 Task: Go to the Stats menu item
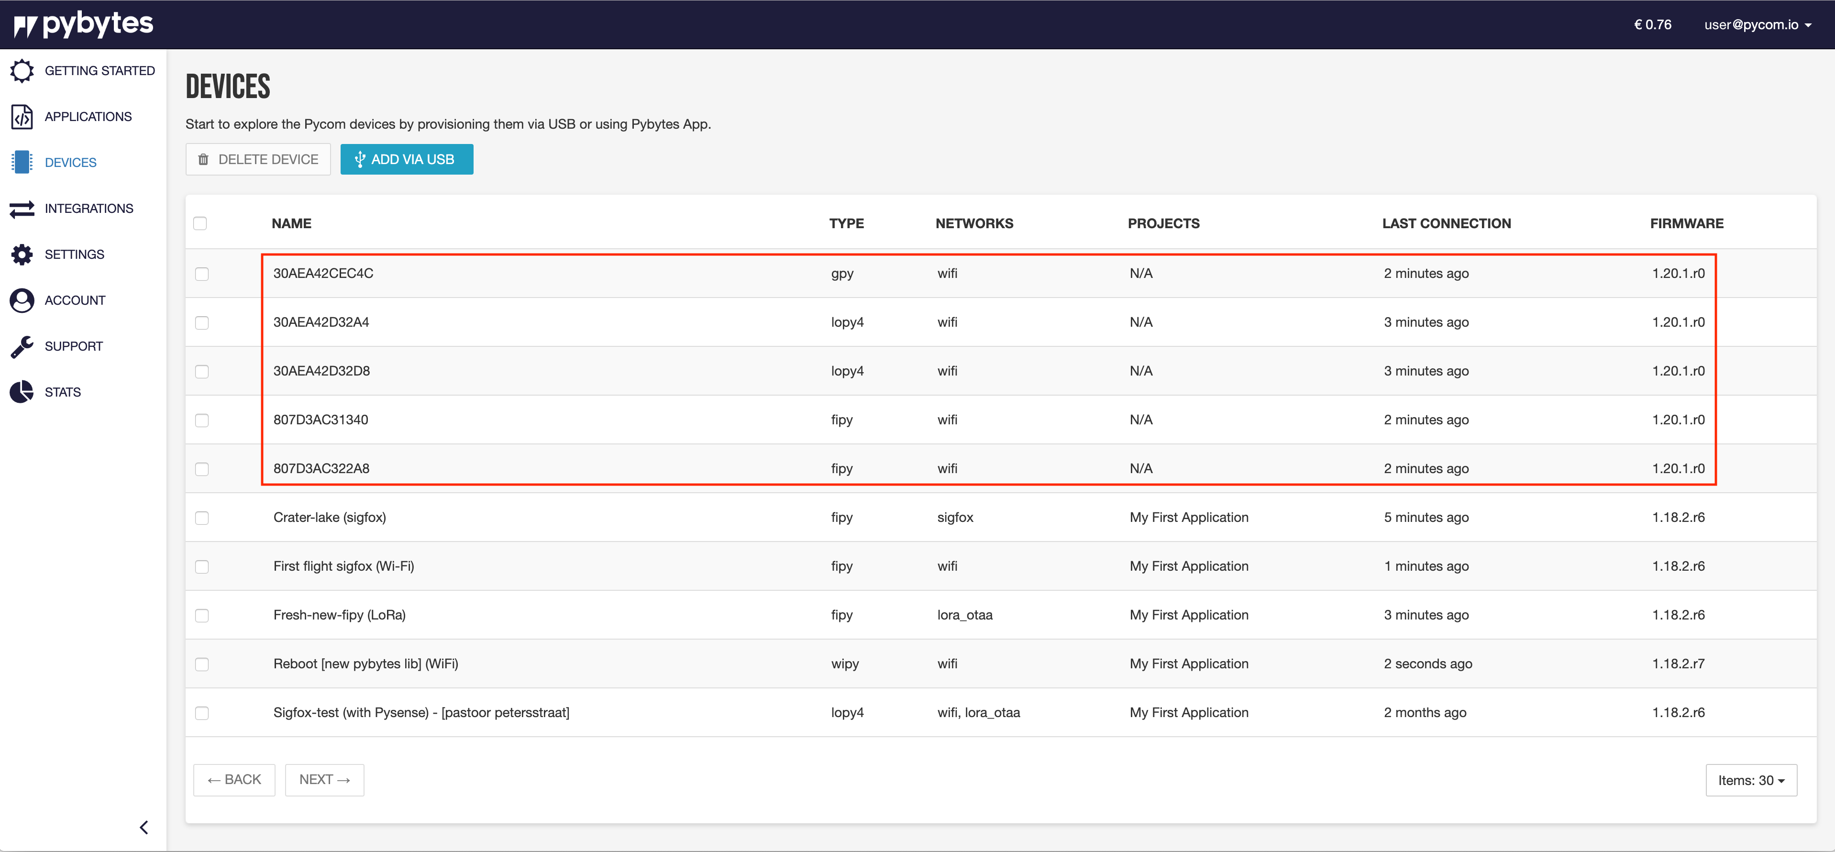tap(63, 392)
